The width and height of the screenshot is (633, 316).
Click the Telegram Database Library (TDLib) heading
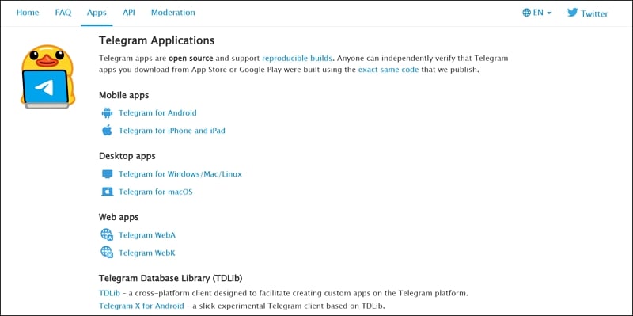(171, 278)
